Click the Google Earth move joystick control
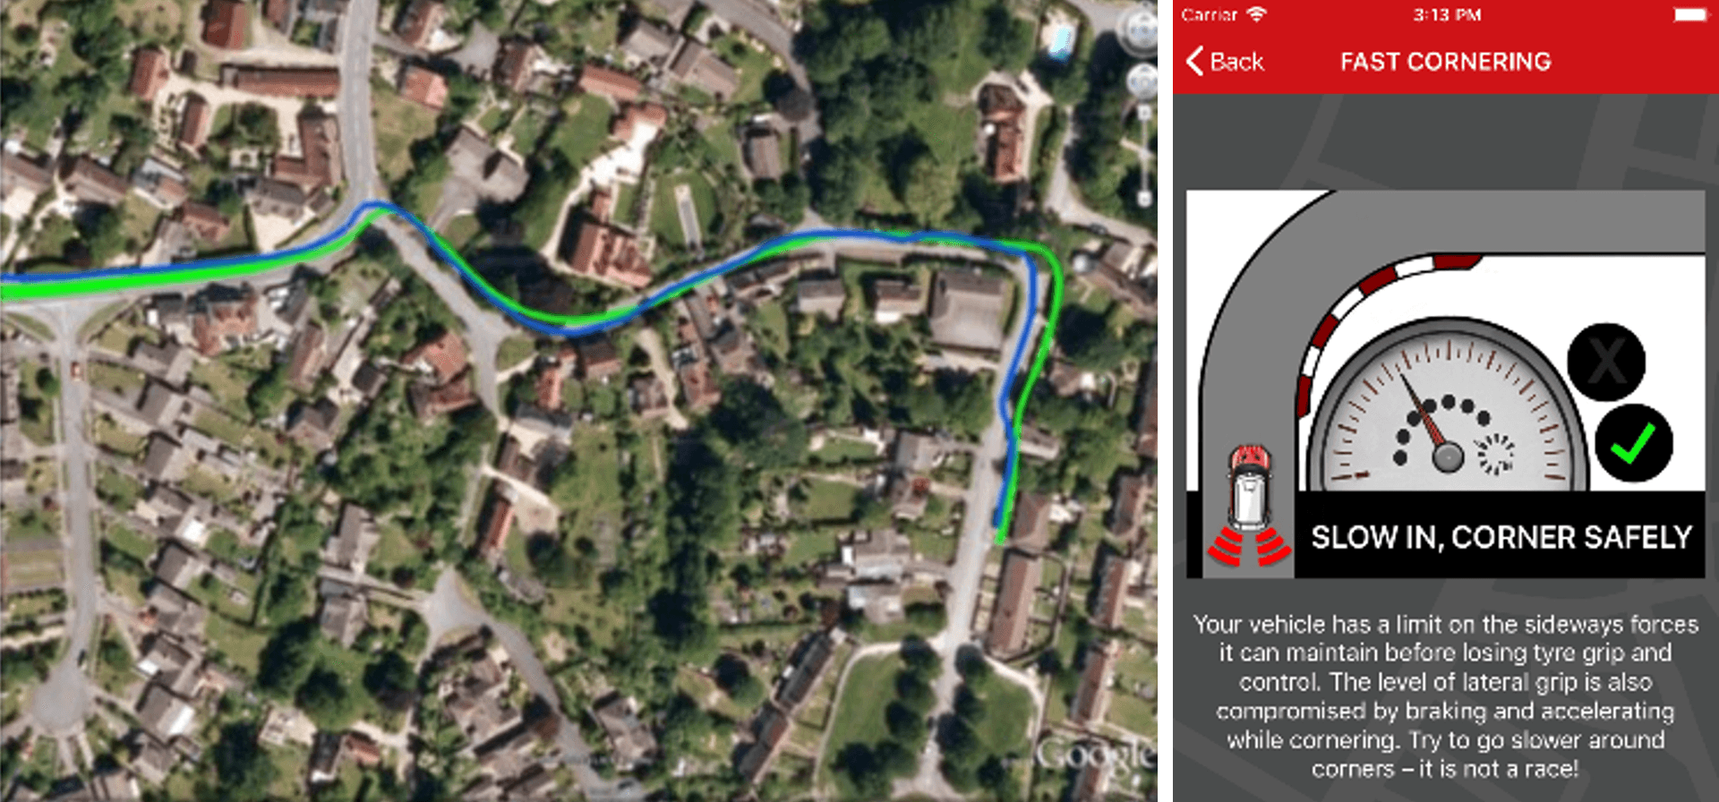Image resolution: width=1719 pixels, height=802 pixels. pos(1142,82)
